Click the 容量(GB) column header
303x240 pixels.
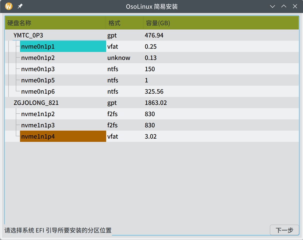click(x=158, y=23)
